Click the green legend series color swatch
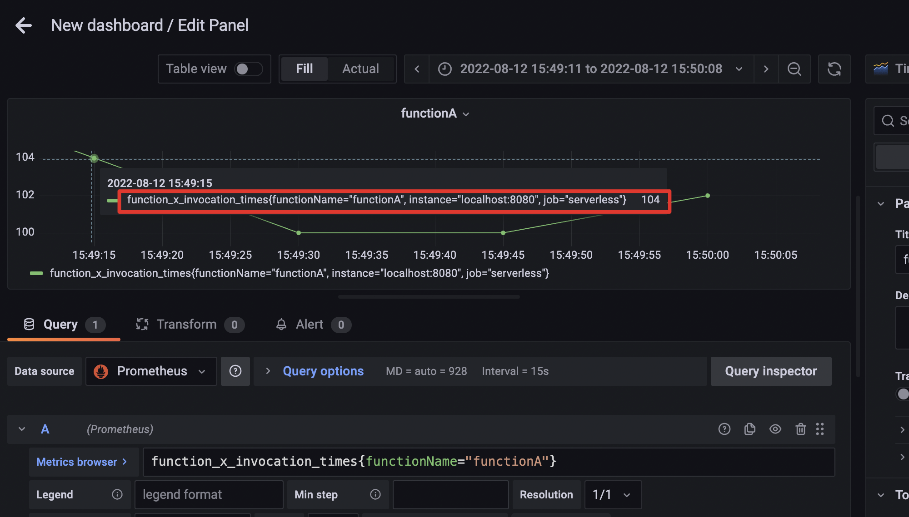The width and height of the screenshot is (909, 517). 36,273
